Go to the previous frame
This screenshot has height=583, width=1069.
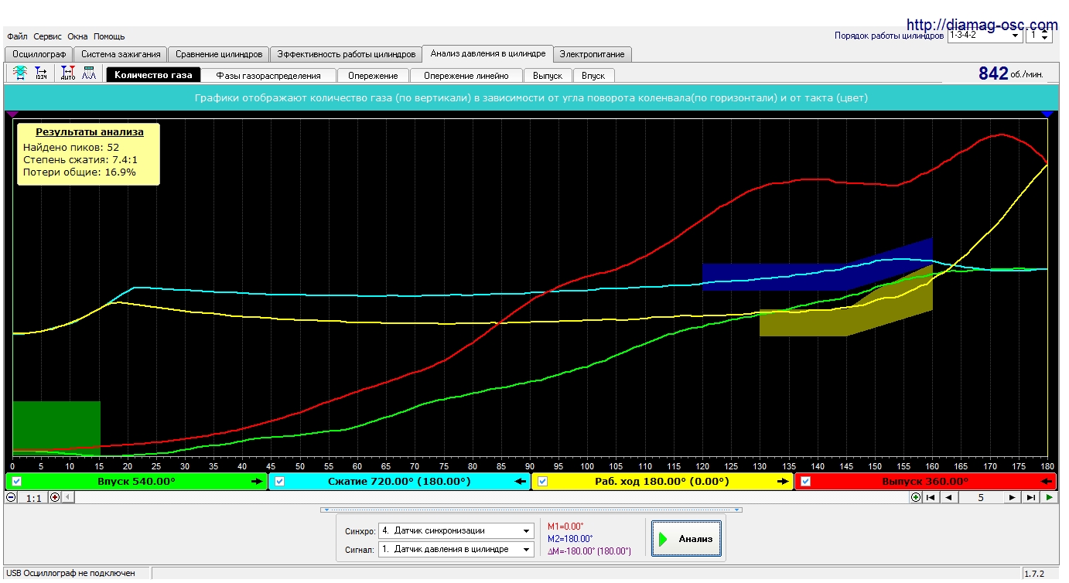click(x=949, y=497)
